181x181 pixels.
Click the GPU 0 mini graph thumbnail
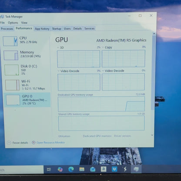click(13, 100)
